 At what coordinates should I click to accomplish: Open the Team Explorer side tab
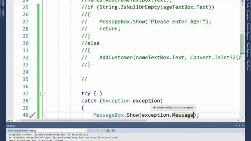tap(247, 50)
